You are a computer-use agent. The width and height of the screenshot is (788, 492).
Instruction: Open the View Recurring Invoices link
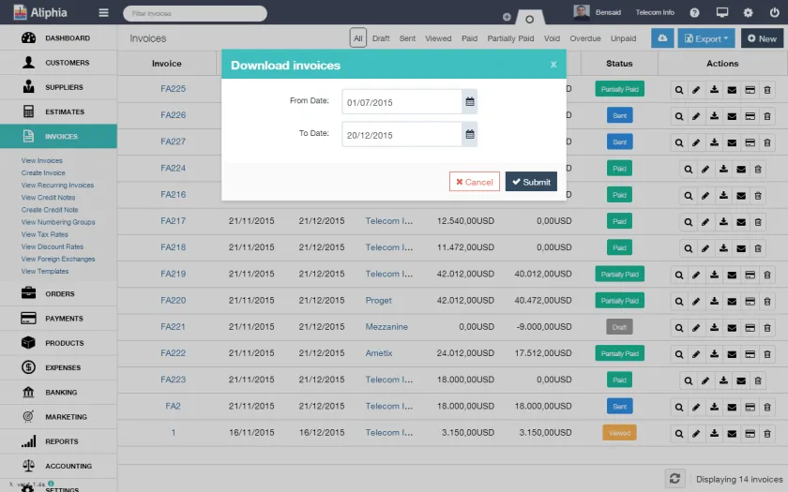pyautogui.click(x=57, y=186)
